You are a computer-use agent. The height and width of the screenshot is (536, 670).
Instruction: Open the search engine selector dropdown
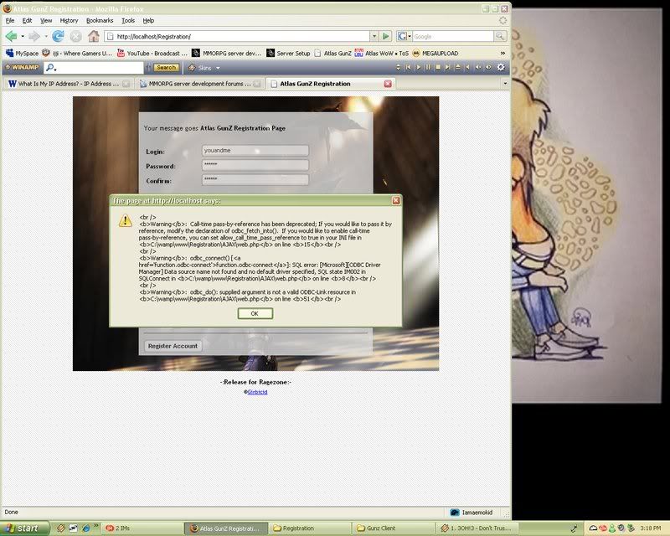pyautogui.click(x=404, y=36)
